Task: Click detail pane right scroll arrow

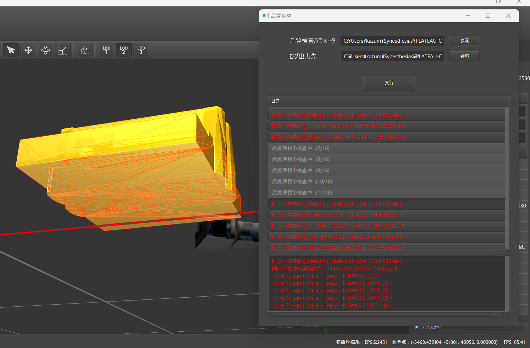Action: pos(503,315)
